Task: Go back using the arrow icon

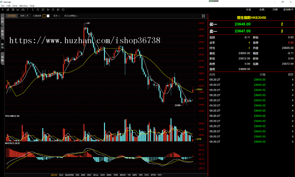Action: [3, 9]
